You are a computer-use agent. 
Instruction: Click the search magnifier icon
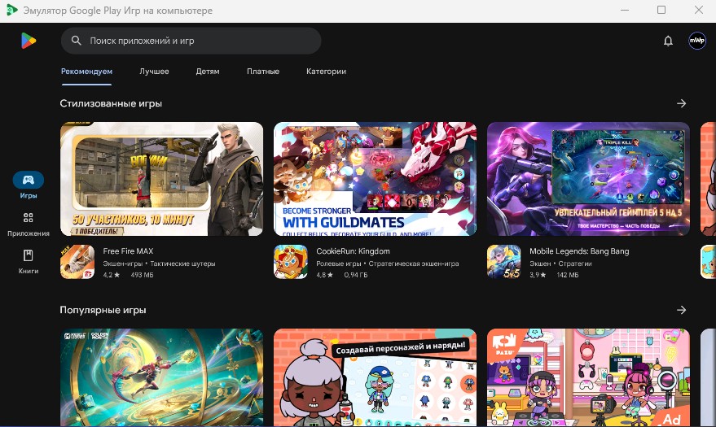[77, 41]
